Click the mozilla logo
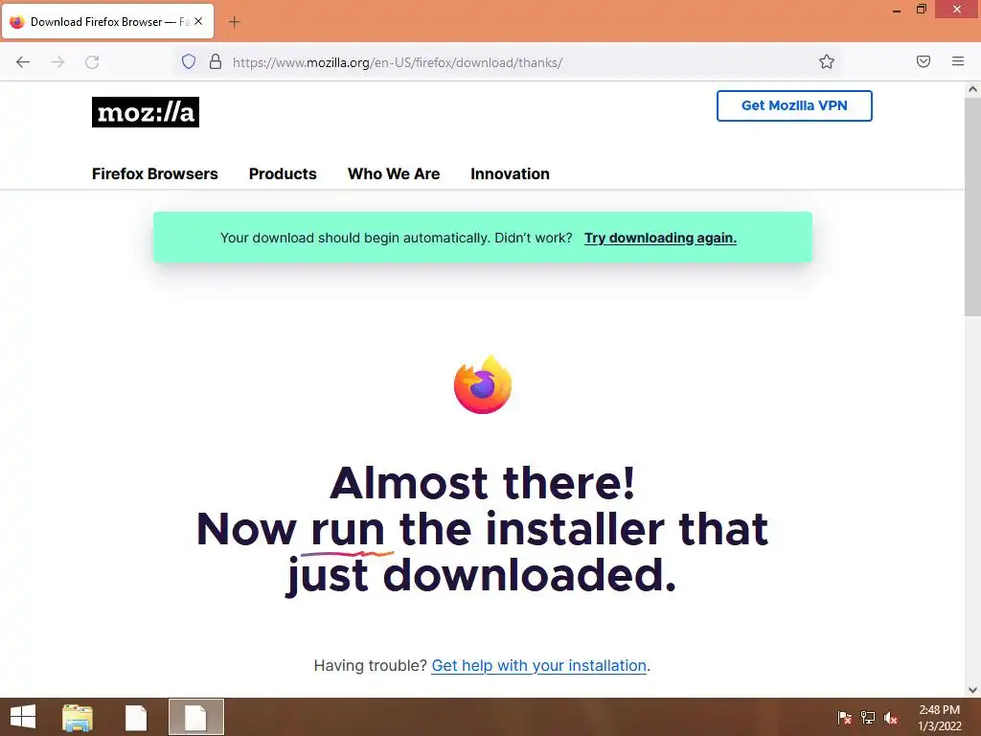981x736 pixels. (146, 112)
